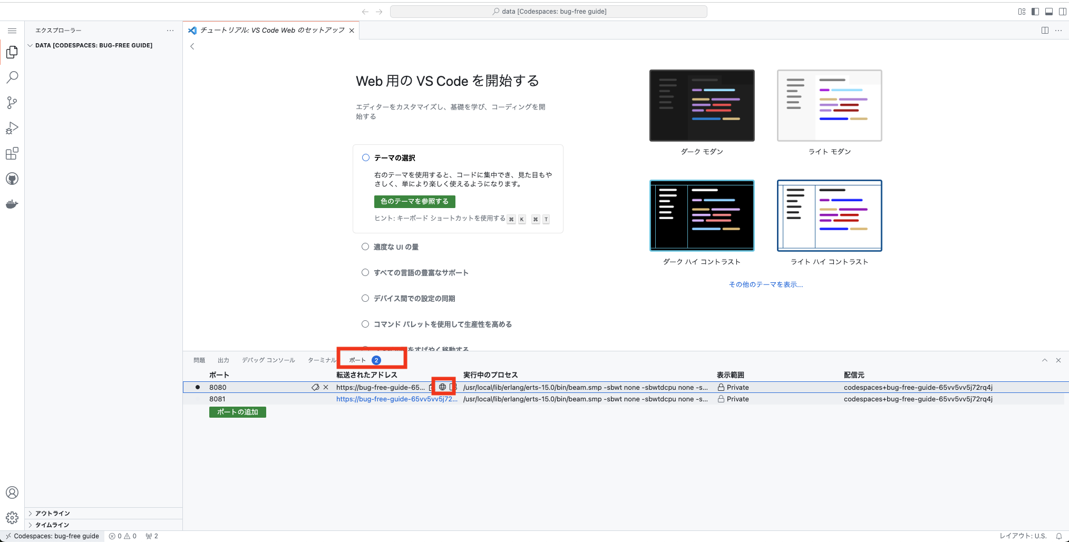Toggle the panel visibility icon in title bar
The height and width of the screenshot is (542, 1069).
click(1048, 11)
